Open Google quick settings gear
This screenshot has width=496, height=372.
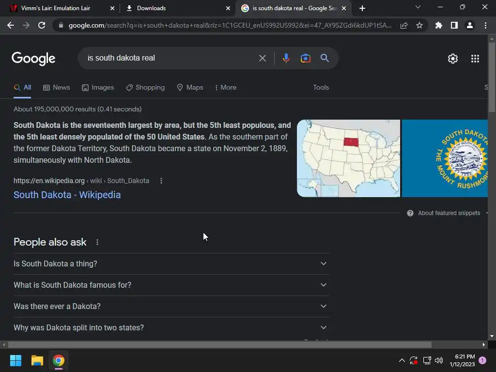tap(453, 59)
